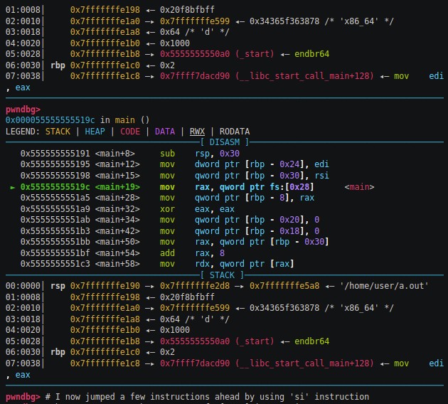The height and width of the screenshot is (404, 448).
Task: Click 0x64 'd' value in lower stack
Action: [x=195, y=319]
